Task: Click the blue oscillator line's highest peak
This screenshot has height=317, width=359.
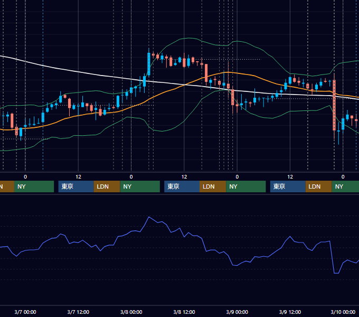Action: 149,217
